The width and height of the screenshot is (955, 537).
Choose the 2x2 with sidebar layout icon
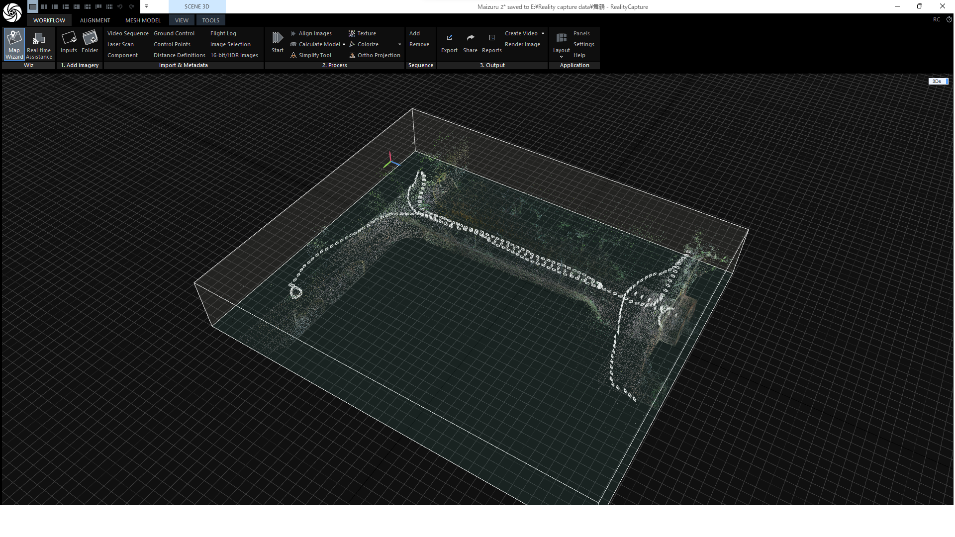tap(77, 6)
